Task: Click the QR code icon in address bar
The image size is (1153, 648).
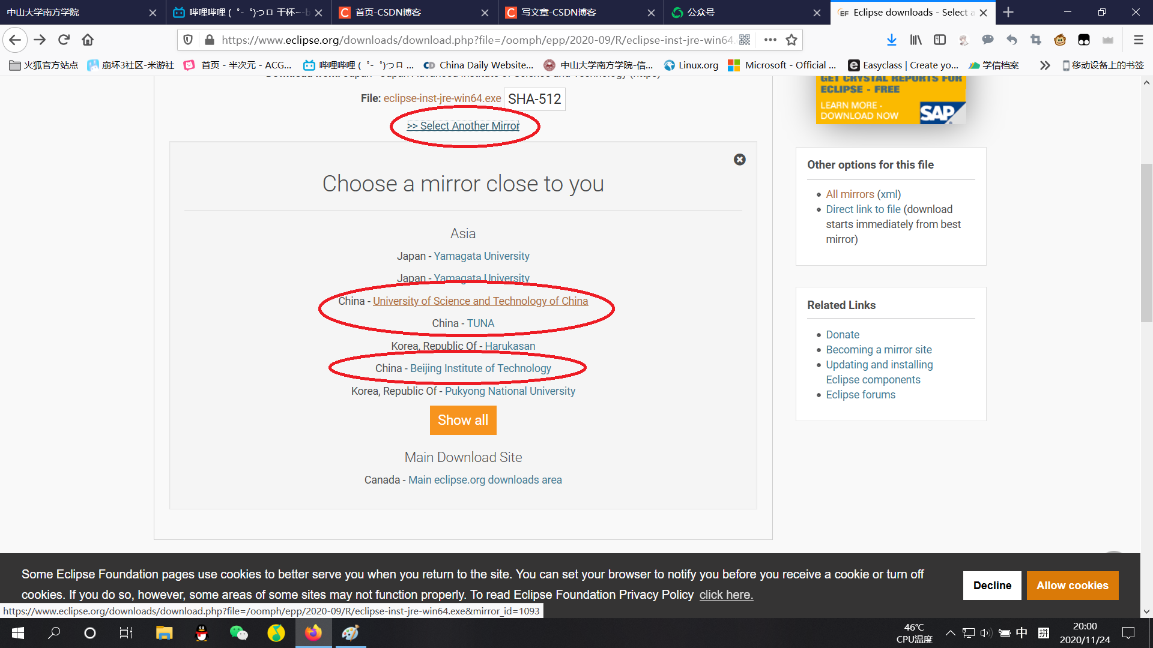Action: (x=745, y=40)
